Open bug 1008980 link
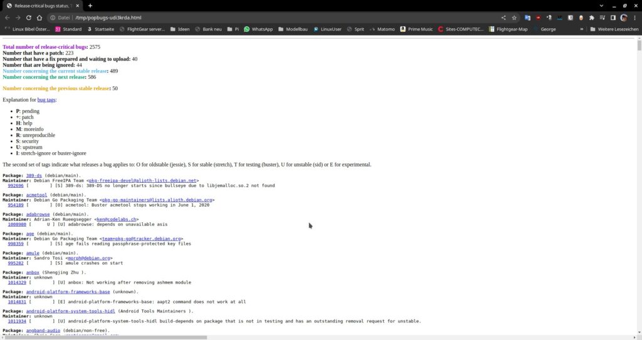Viewport: 642px width, 340px height. click(x=17, y=224)
